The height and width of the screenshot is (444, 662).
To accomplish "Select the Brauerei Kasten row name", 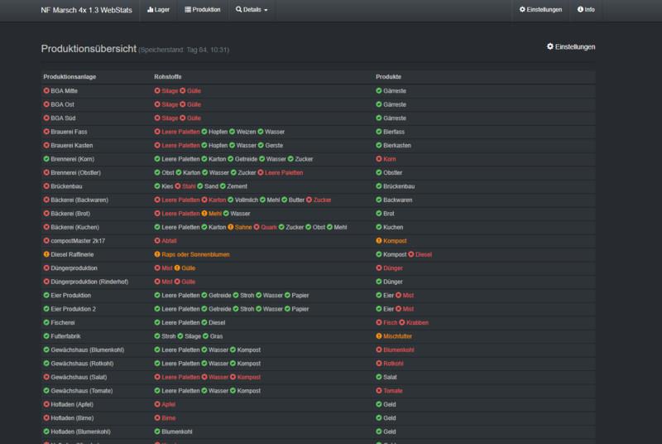I will (x=72, y=145).
